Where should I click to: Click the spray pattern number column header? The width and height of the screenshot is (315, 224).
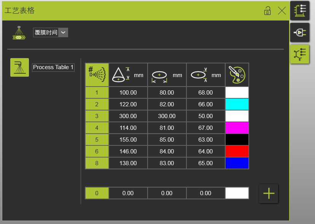[97, 75]
